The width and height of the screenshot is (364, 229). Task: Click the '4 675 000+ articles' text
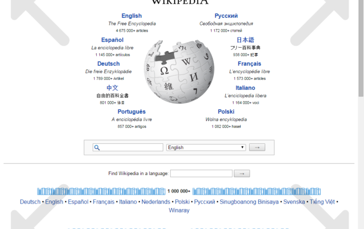(132, 31)
